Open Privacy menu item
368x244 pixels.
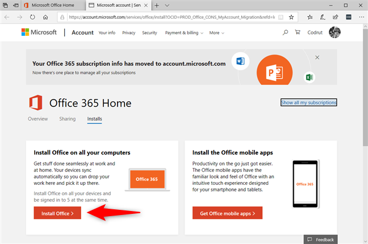point(128,32)
